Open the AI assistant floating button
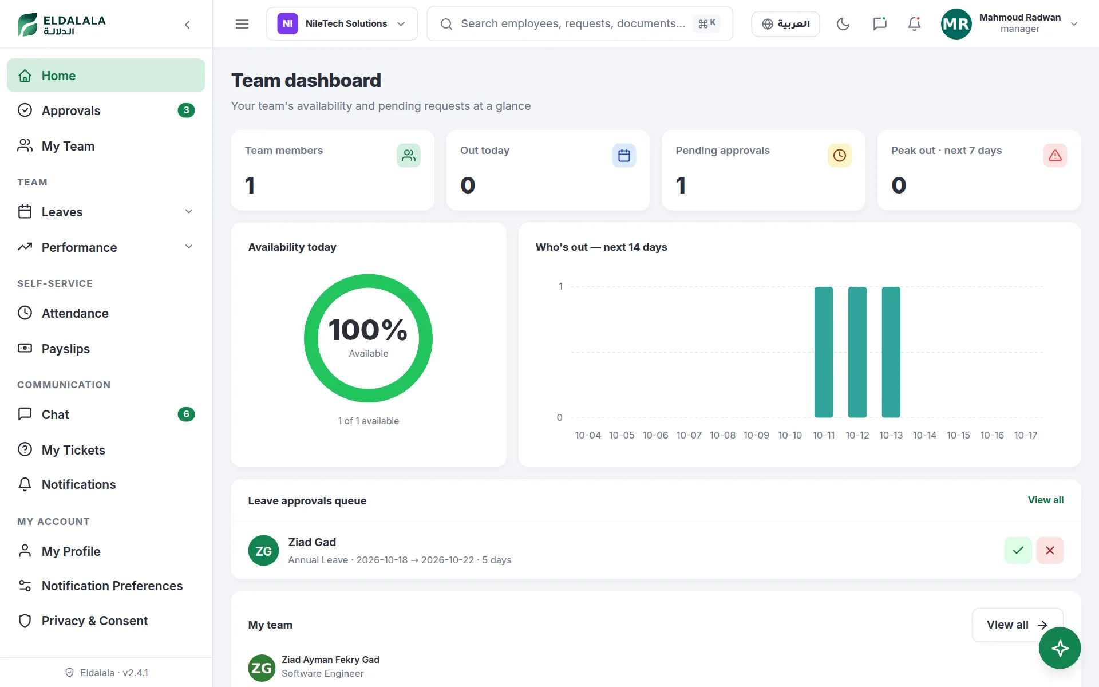Image resolution: width=1099 pixels, height=687 pixels. click(1060, 648)
